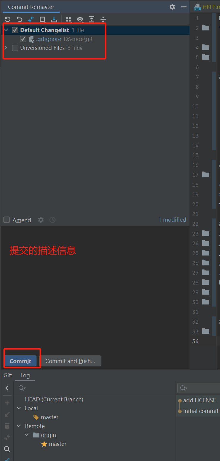Uncheck the Default Changelist checkbox
This screenshot has width=220, height=461.
click(x=15, y=30)
